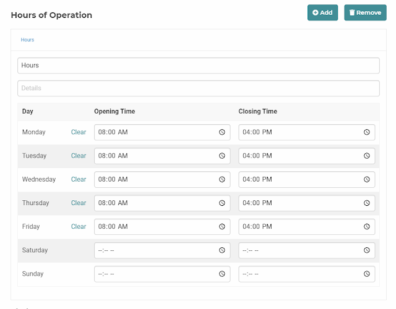
Task: Clear Thursday hours
Action: pos(79,203)
